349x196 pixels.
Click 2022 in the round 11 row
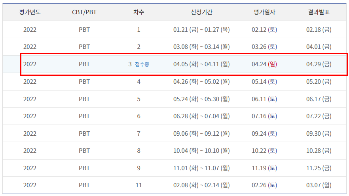point(30,185)
